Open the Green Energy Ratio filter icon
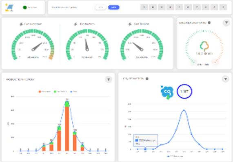 point(226,23)
